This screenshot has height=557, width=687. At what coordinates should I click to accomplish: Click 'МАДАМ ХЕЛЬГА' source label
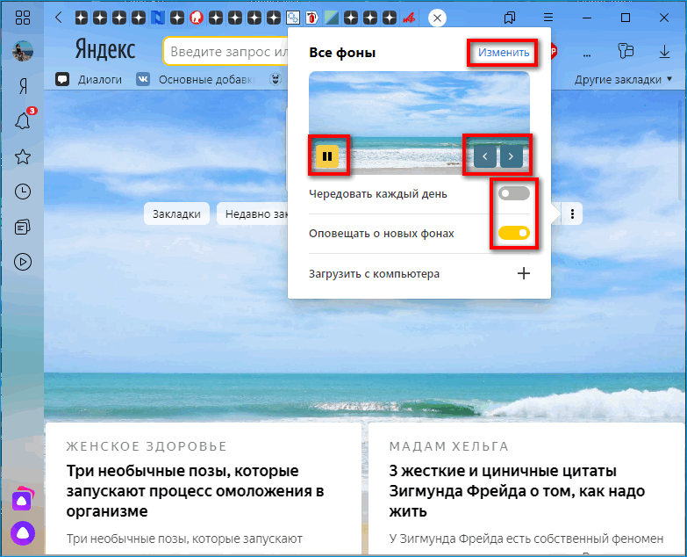448,446
